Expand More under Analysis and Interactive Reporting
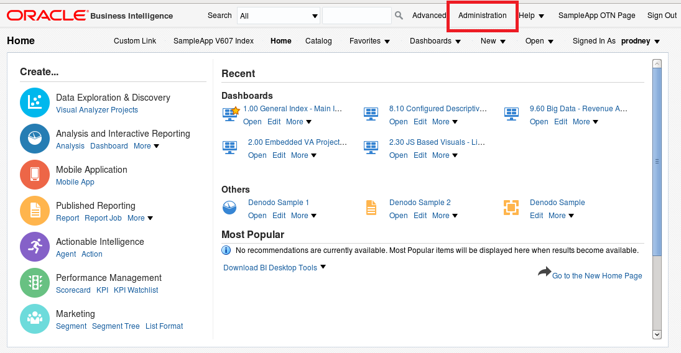This screenshot has height=353, width=681. coord(146,146)
